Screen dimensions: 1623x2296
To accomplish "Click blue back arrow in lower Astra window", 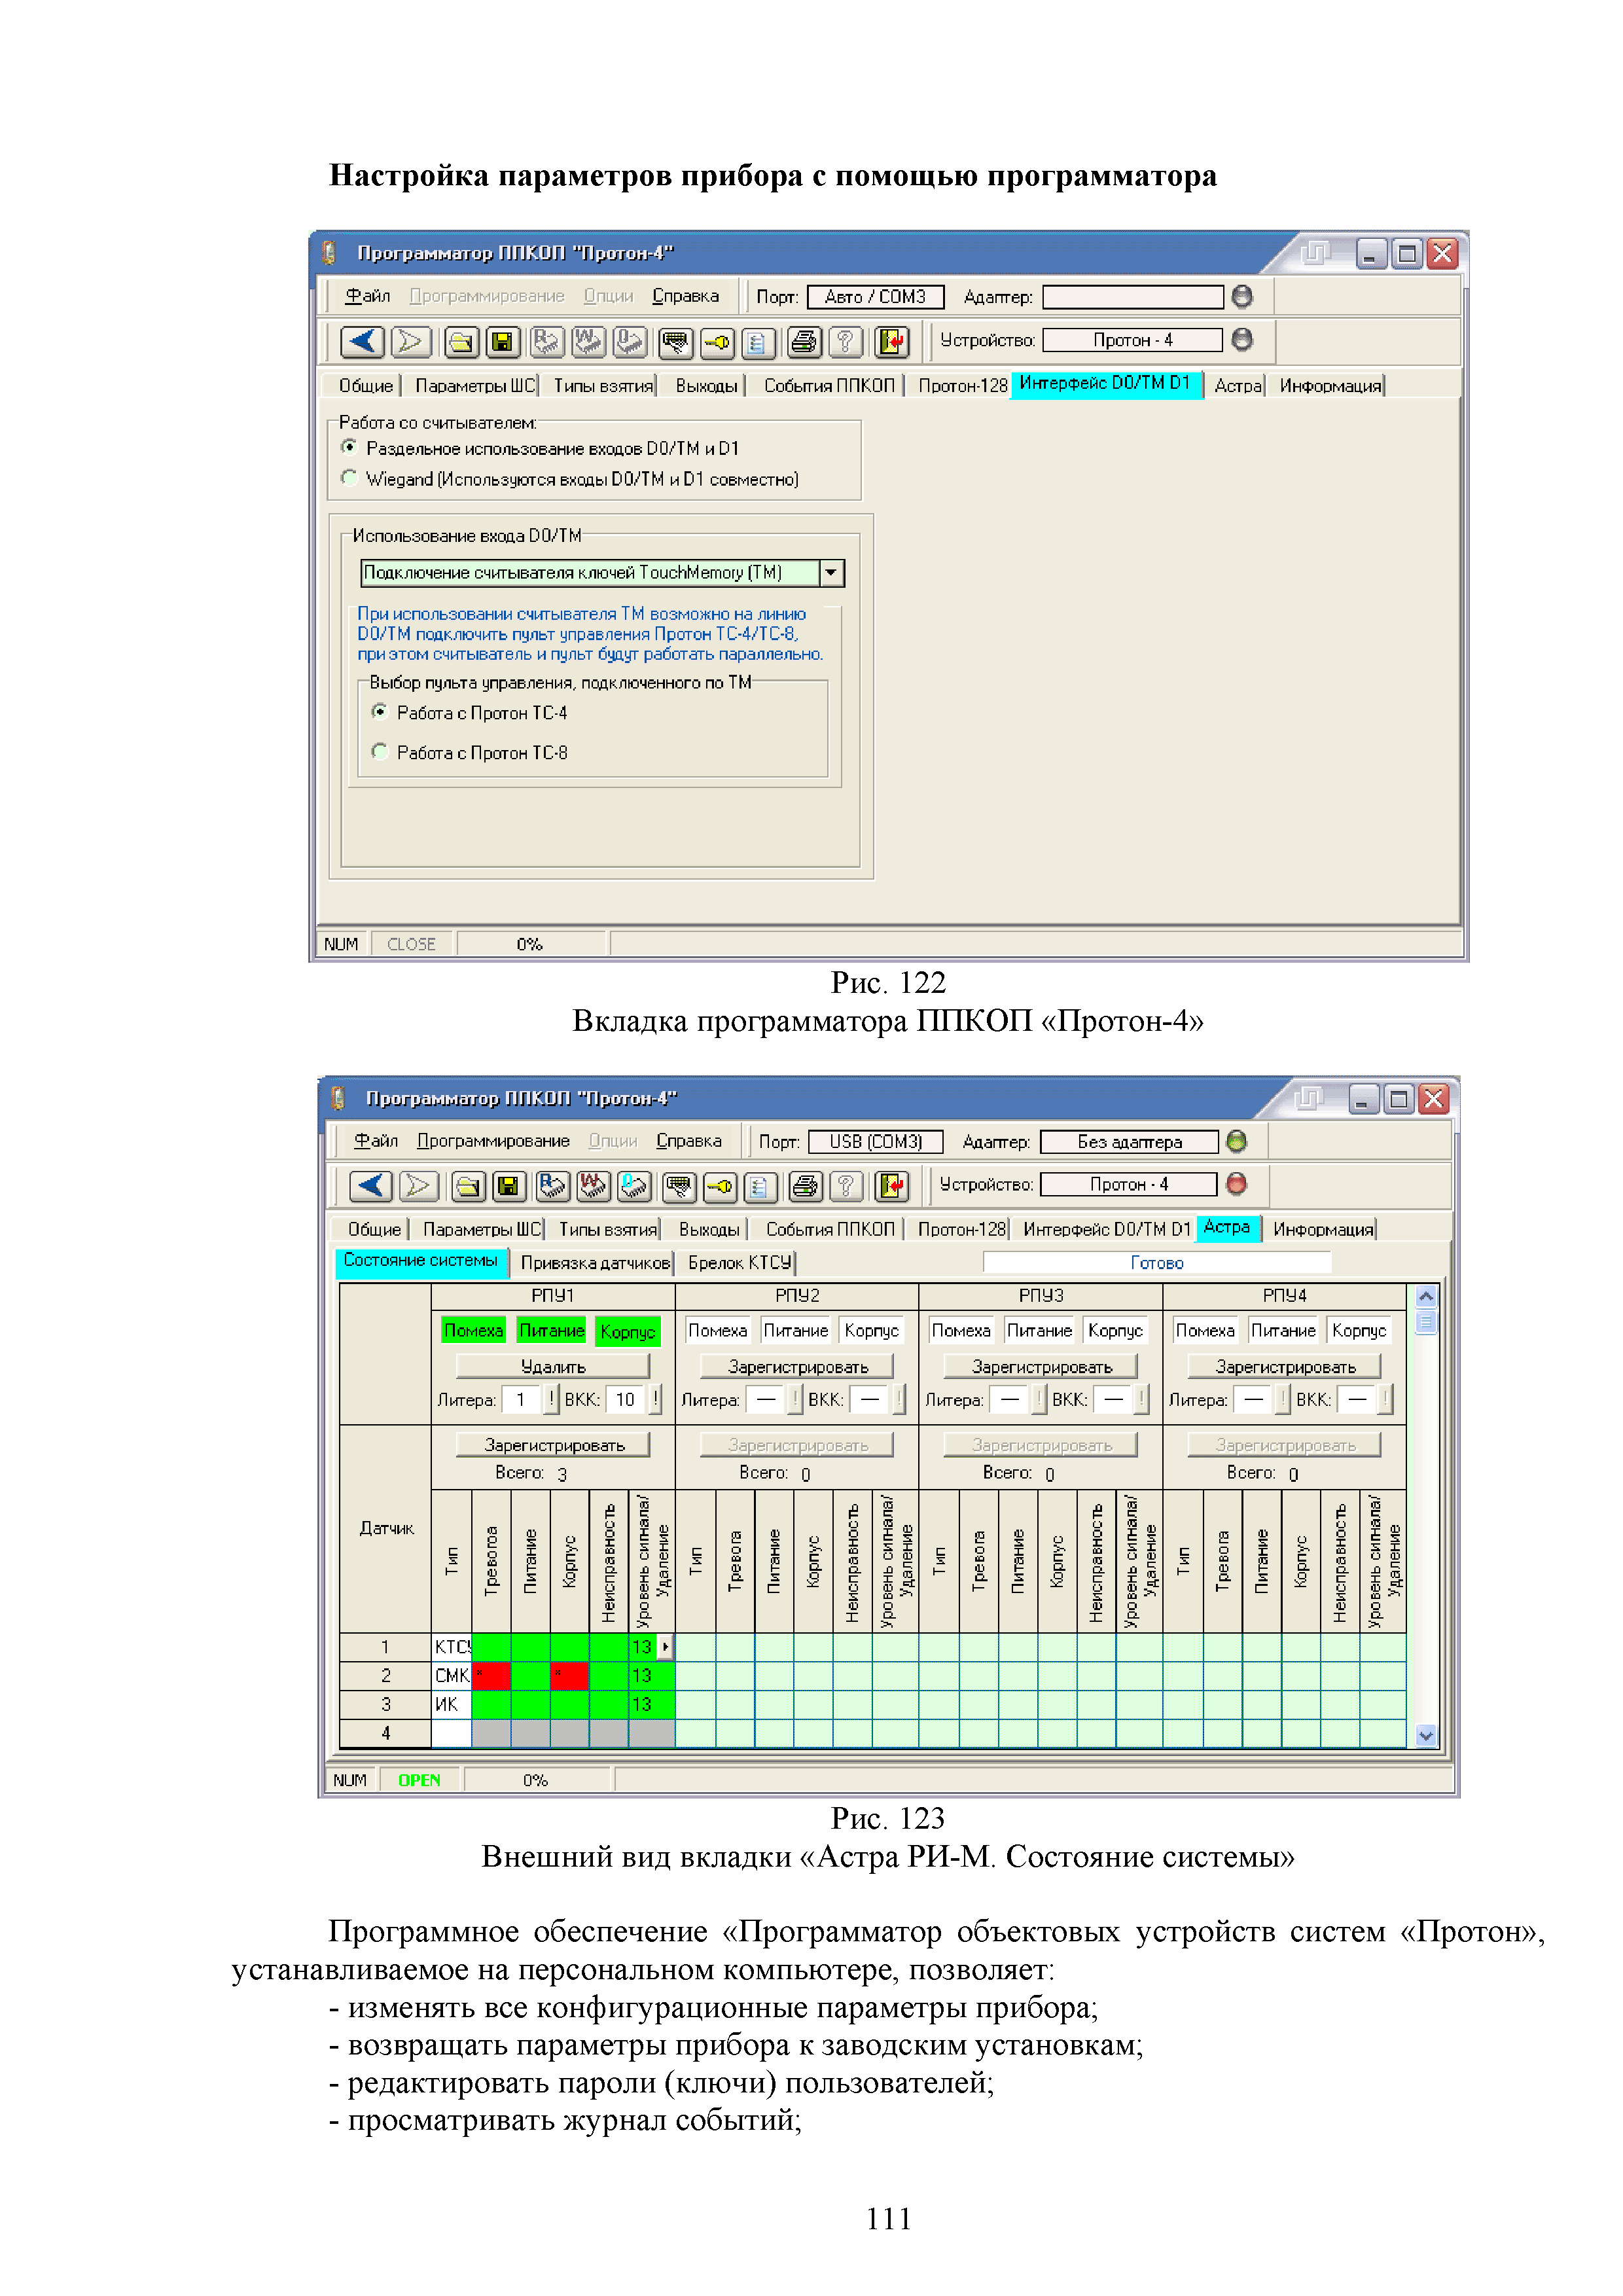I will pyautogui.click(x=371, y=1186).
